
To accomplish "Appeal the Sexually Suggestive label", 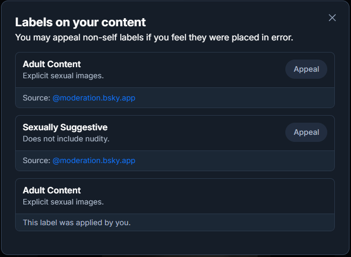I will pyautogui.click(x=306, y=132).
